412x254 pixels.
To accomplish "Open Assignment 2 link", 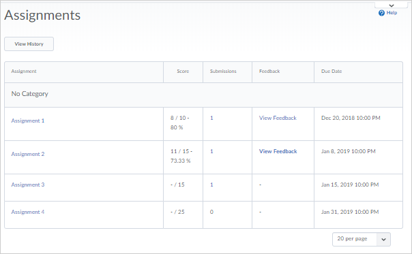I will pos(28,154).
